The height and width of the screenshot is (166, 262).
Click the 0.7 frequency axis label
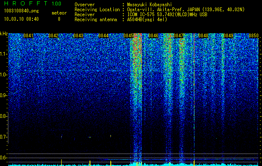pyautogui.click(x=3, y=137)
